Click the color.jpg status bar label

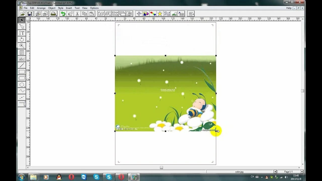tap(239, 172)
